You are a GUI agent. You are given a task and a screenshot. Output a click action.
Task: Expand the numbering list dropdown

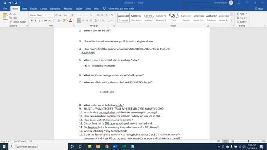click(x=88, y=15)
